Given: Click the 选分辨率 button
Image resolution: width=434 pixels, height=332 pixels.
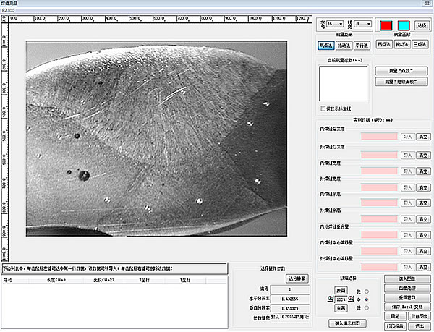Looking at the screenshot, I should pyautogui.click(x=297, y=277).
